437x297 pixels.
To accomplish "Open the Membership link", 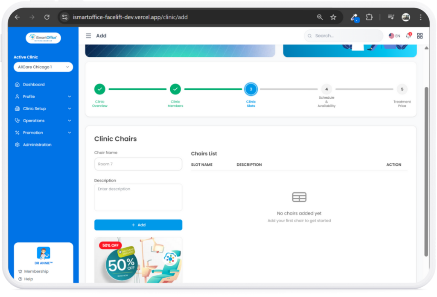I will [x=36, y=271].
